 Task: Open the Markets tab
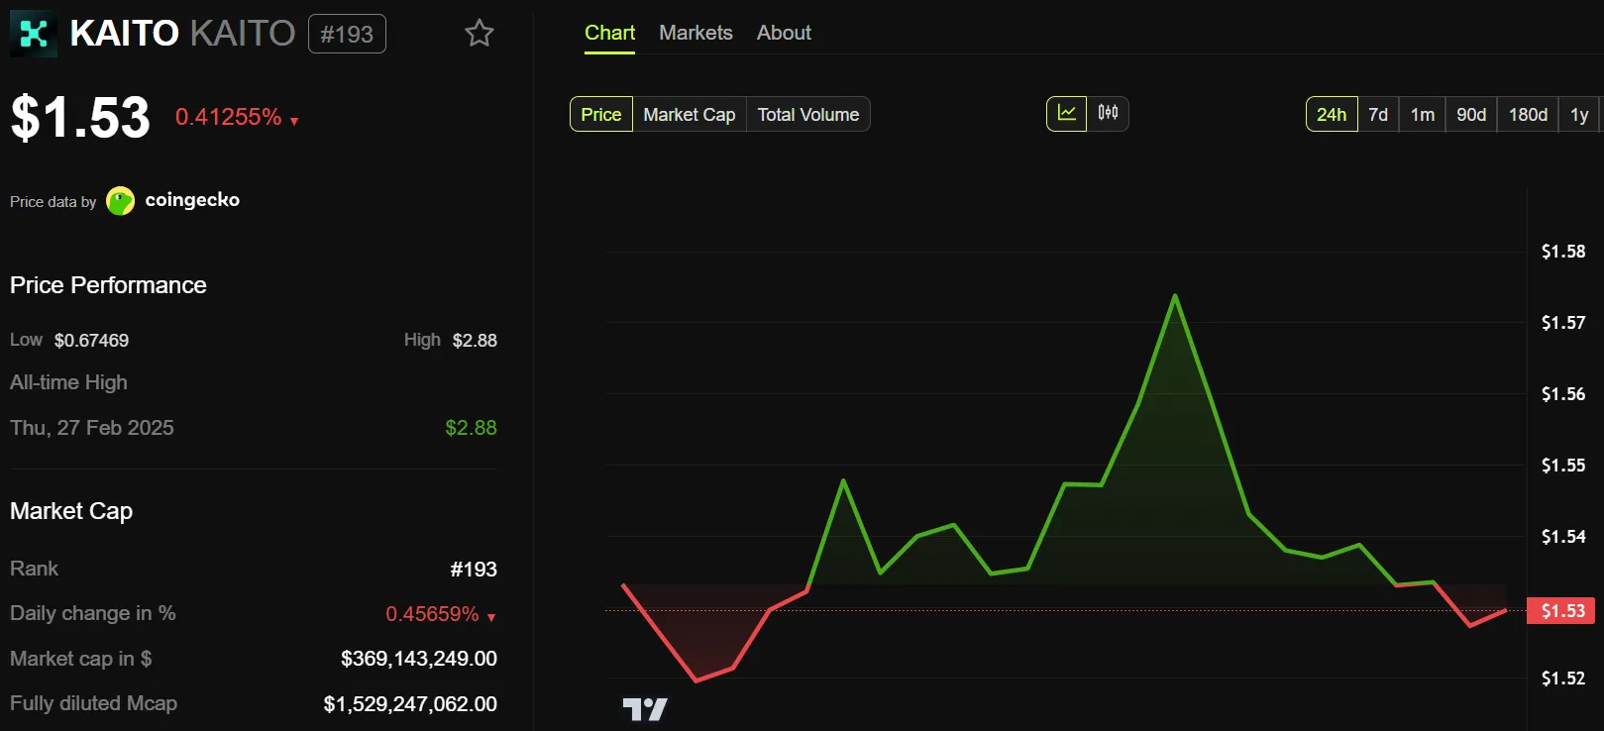(695, 33)
